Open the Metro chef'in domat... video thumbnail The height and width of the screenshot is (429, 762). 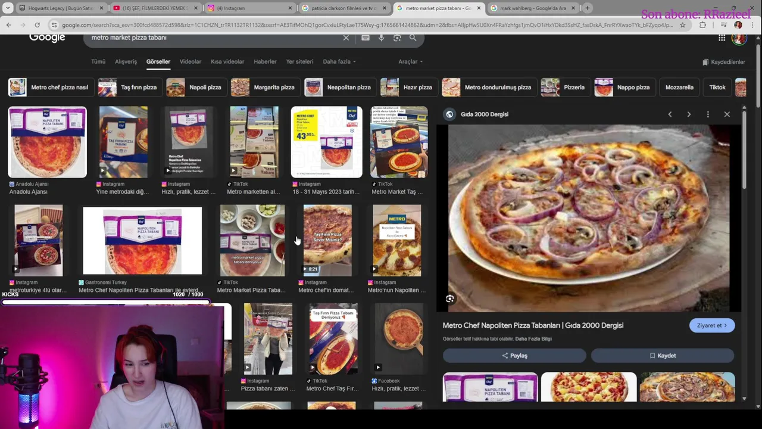[327, 241]
